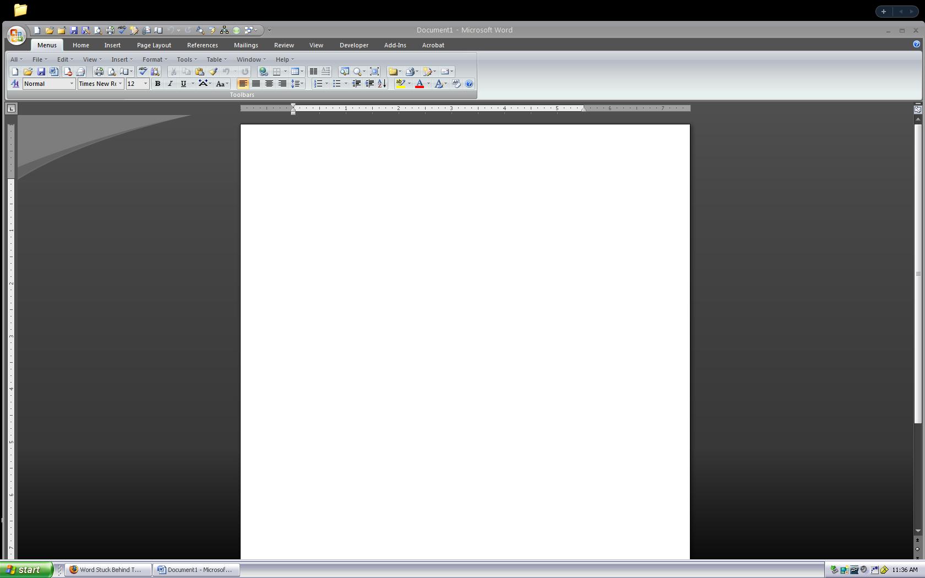
Task: Click the Office Button orb
Action: pos(17,36)
